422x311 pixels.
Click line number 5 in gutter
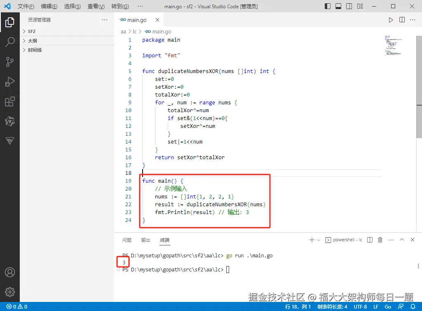(130, 71)
